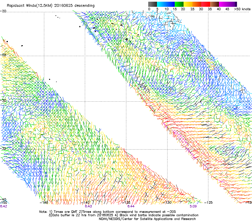Click the 'NOAA/NESDIS/Center for Satellite Applications and Research' credit
252x221 pixels.
click(147, 219)
